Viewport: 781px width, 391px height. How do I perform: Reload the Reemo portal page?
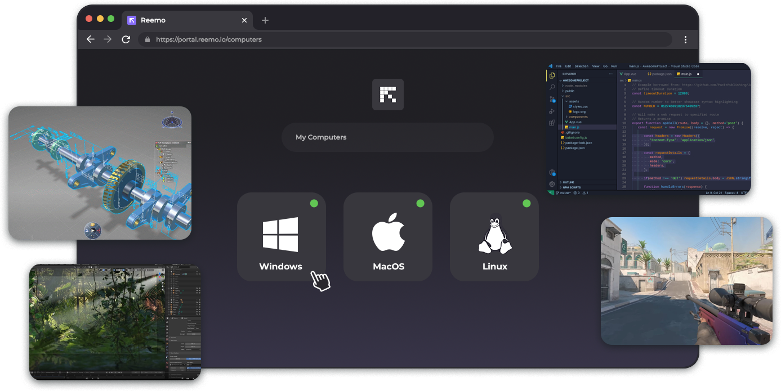(126, 39)
